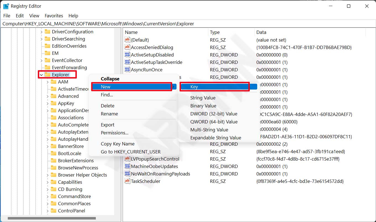Click the DWORD icon beside MachineOobeUpdates
Image resolution: width=376 pixels, height=222 pixels.
(127, 166)
